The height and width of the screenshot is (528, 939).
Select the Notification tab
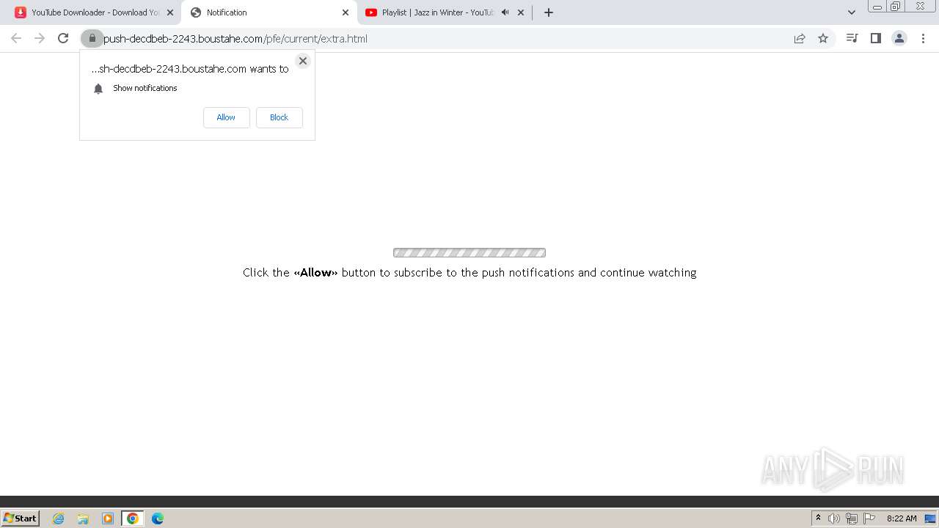(268, 12)
